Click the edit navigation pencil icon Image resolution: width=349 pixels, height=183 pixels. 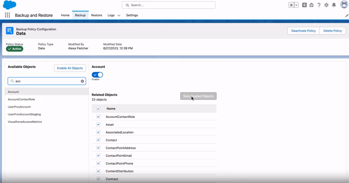(x=347, y=16)
